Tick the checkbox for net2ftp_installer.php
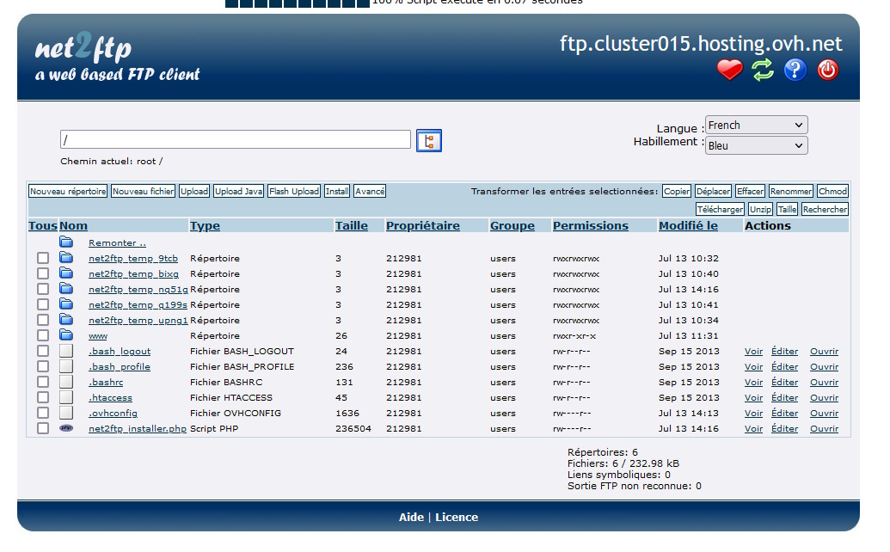The width and height of the screenshot is (890, 552). 43,428
